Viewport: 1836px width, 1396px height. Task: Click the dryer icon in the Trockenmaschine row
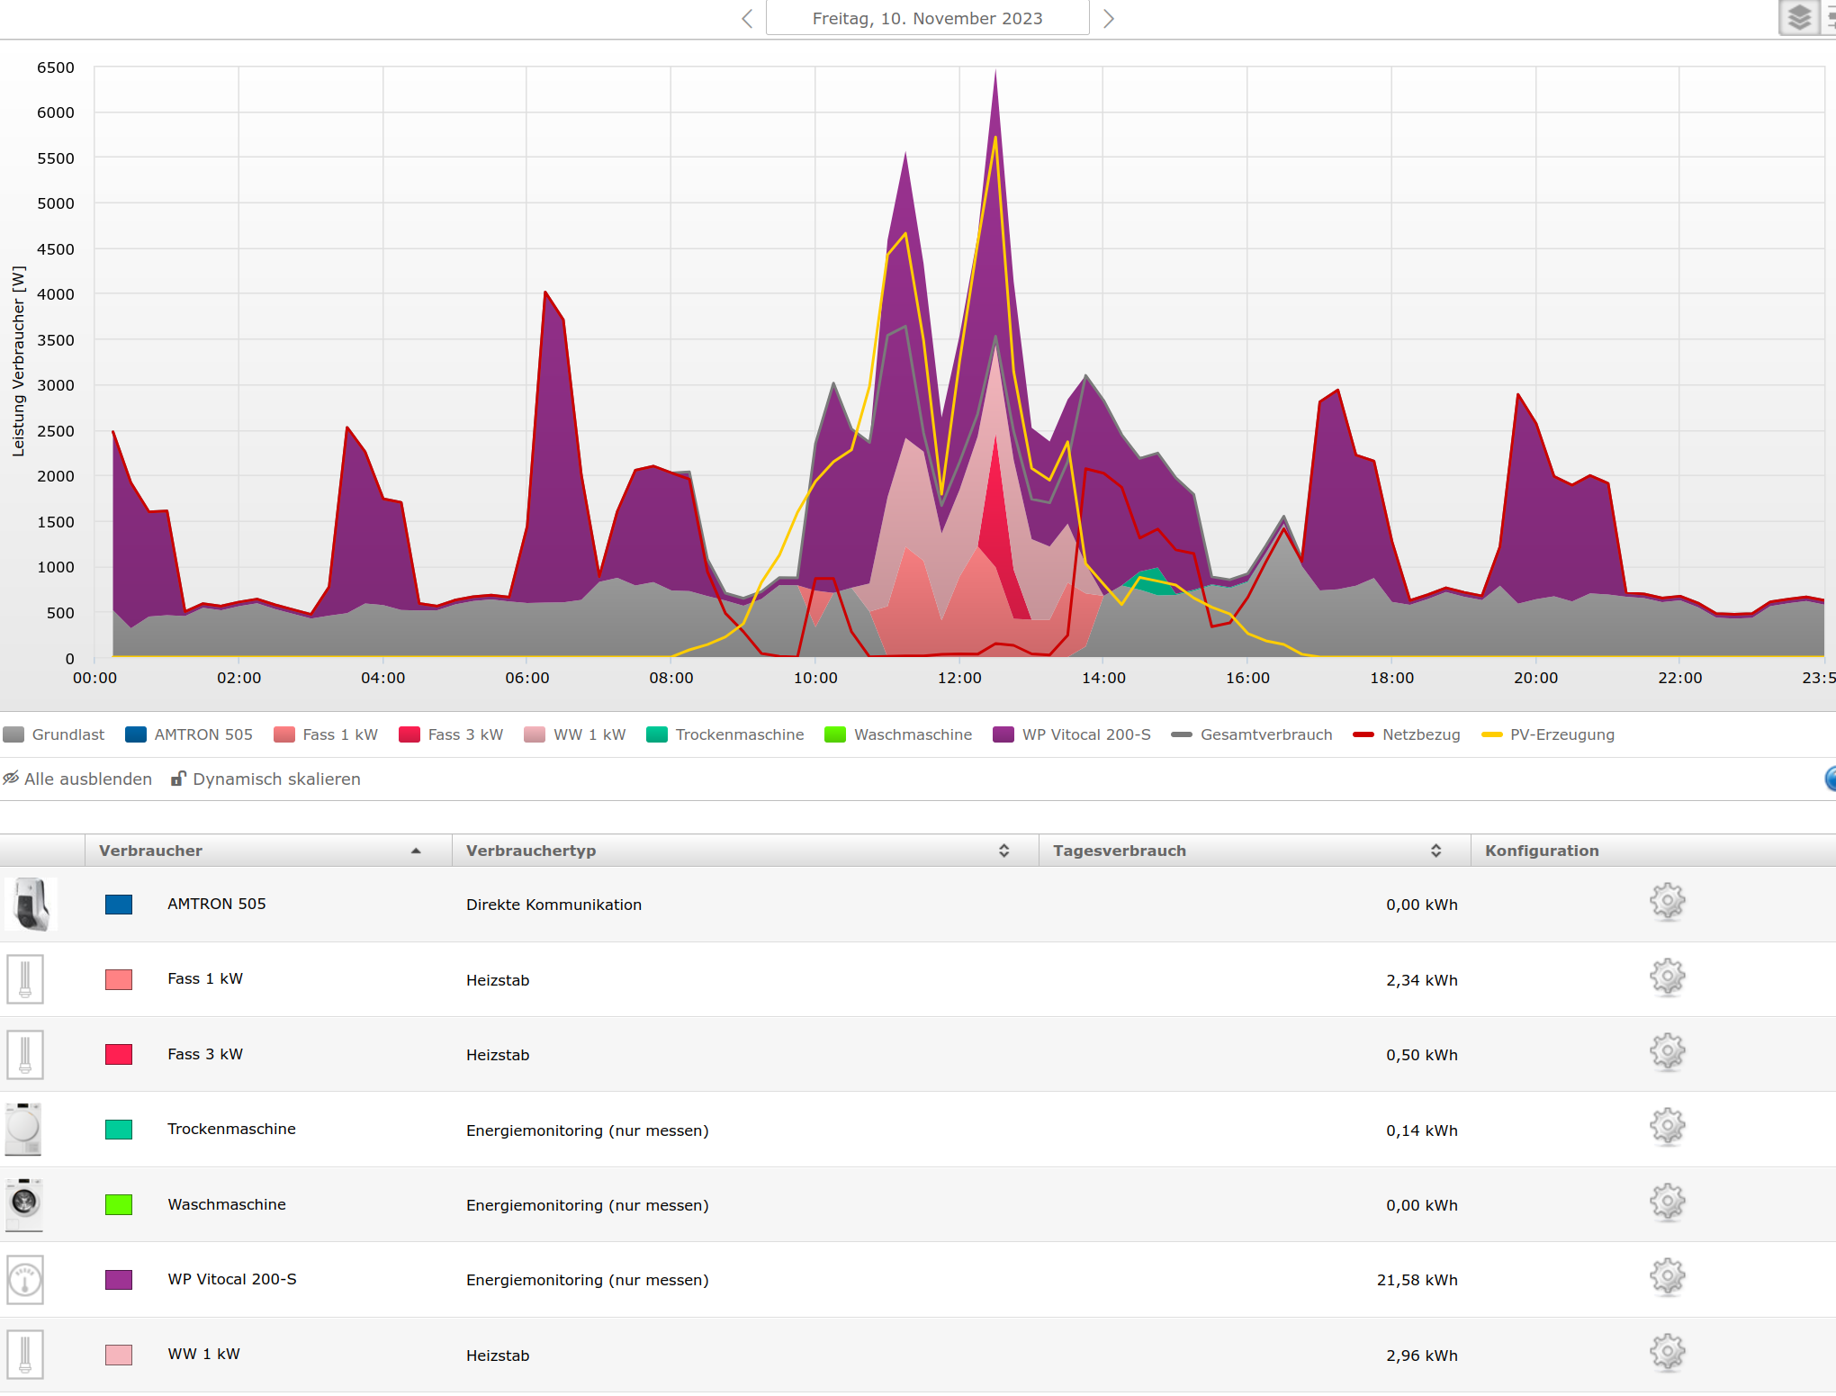pos(23,1129)
